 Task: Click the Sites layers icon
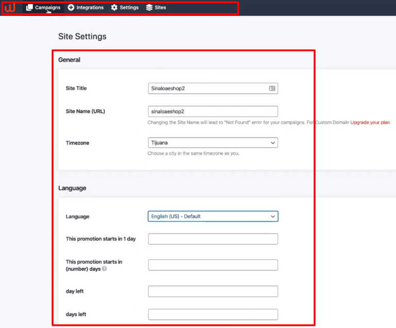click(x=149, y=8)
